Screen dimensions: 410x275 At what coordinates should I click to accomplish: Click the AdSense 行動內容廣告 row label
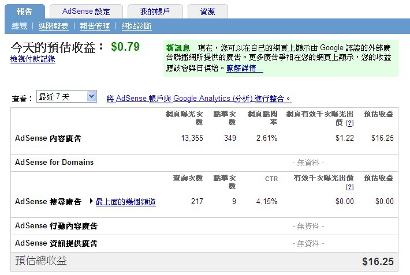pos(56,225)
